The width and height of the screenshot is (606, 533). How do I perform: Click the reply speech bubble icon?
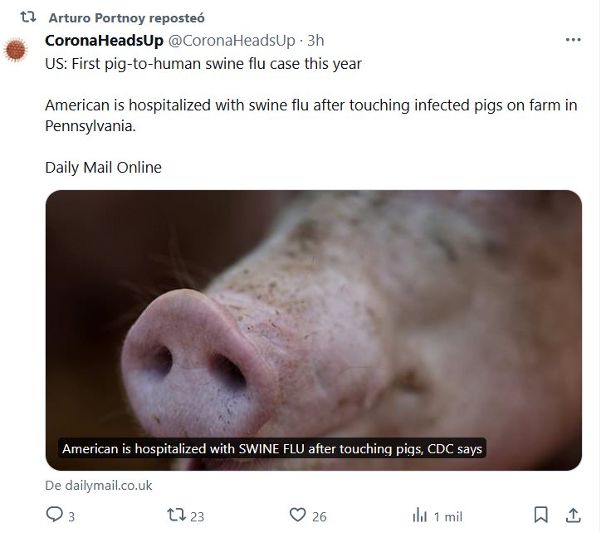(x=55, y=516)
